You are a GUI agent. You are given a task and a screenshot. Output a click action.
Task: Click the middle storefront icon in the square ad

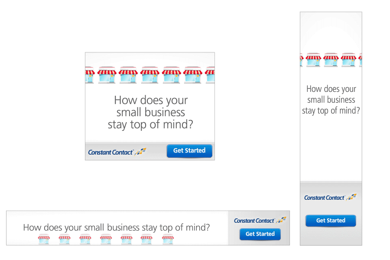[x=150, y=75]
